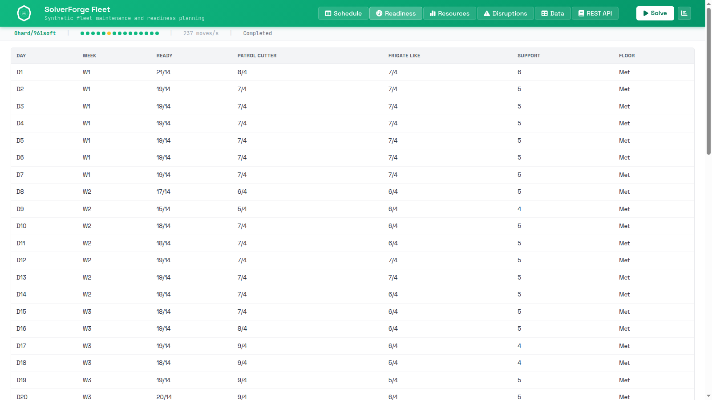Viewport: 712px width, 400px height.
Task: Click the 237 moves/s status
Action: point(201,33)
